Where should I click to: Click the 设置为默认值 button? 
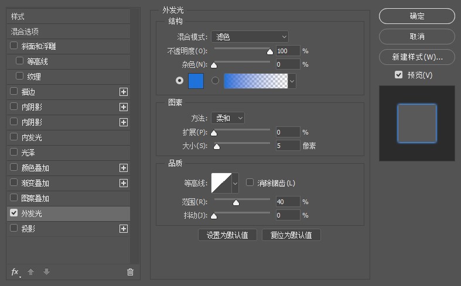[228, 235]
